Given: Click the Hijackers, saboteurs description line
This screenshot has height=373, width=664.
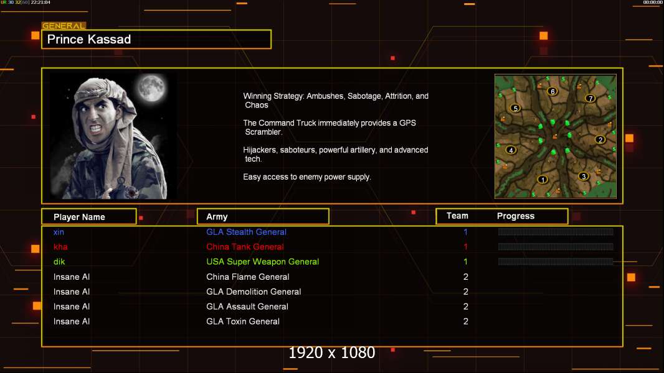Looking at the screenshot, I should 335,154.
